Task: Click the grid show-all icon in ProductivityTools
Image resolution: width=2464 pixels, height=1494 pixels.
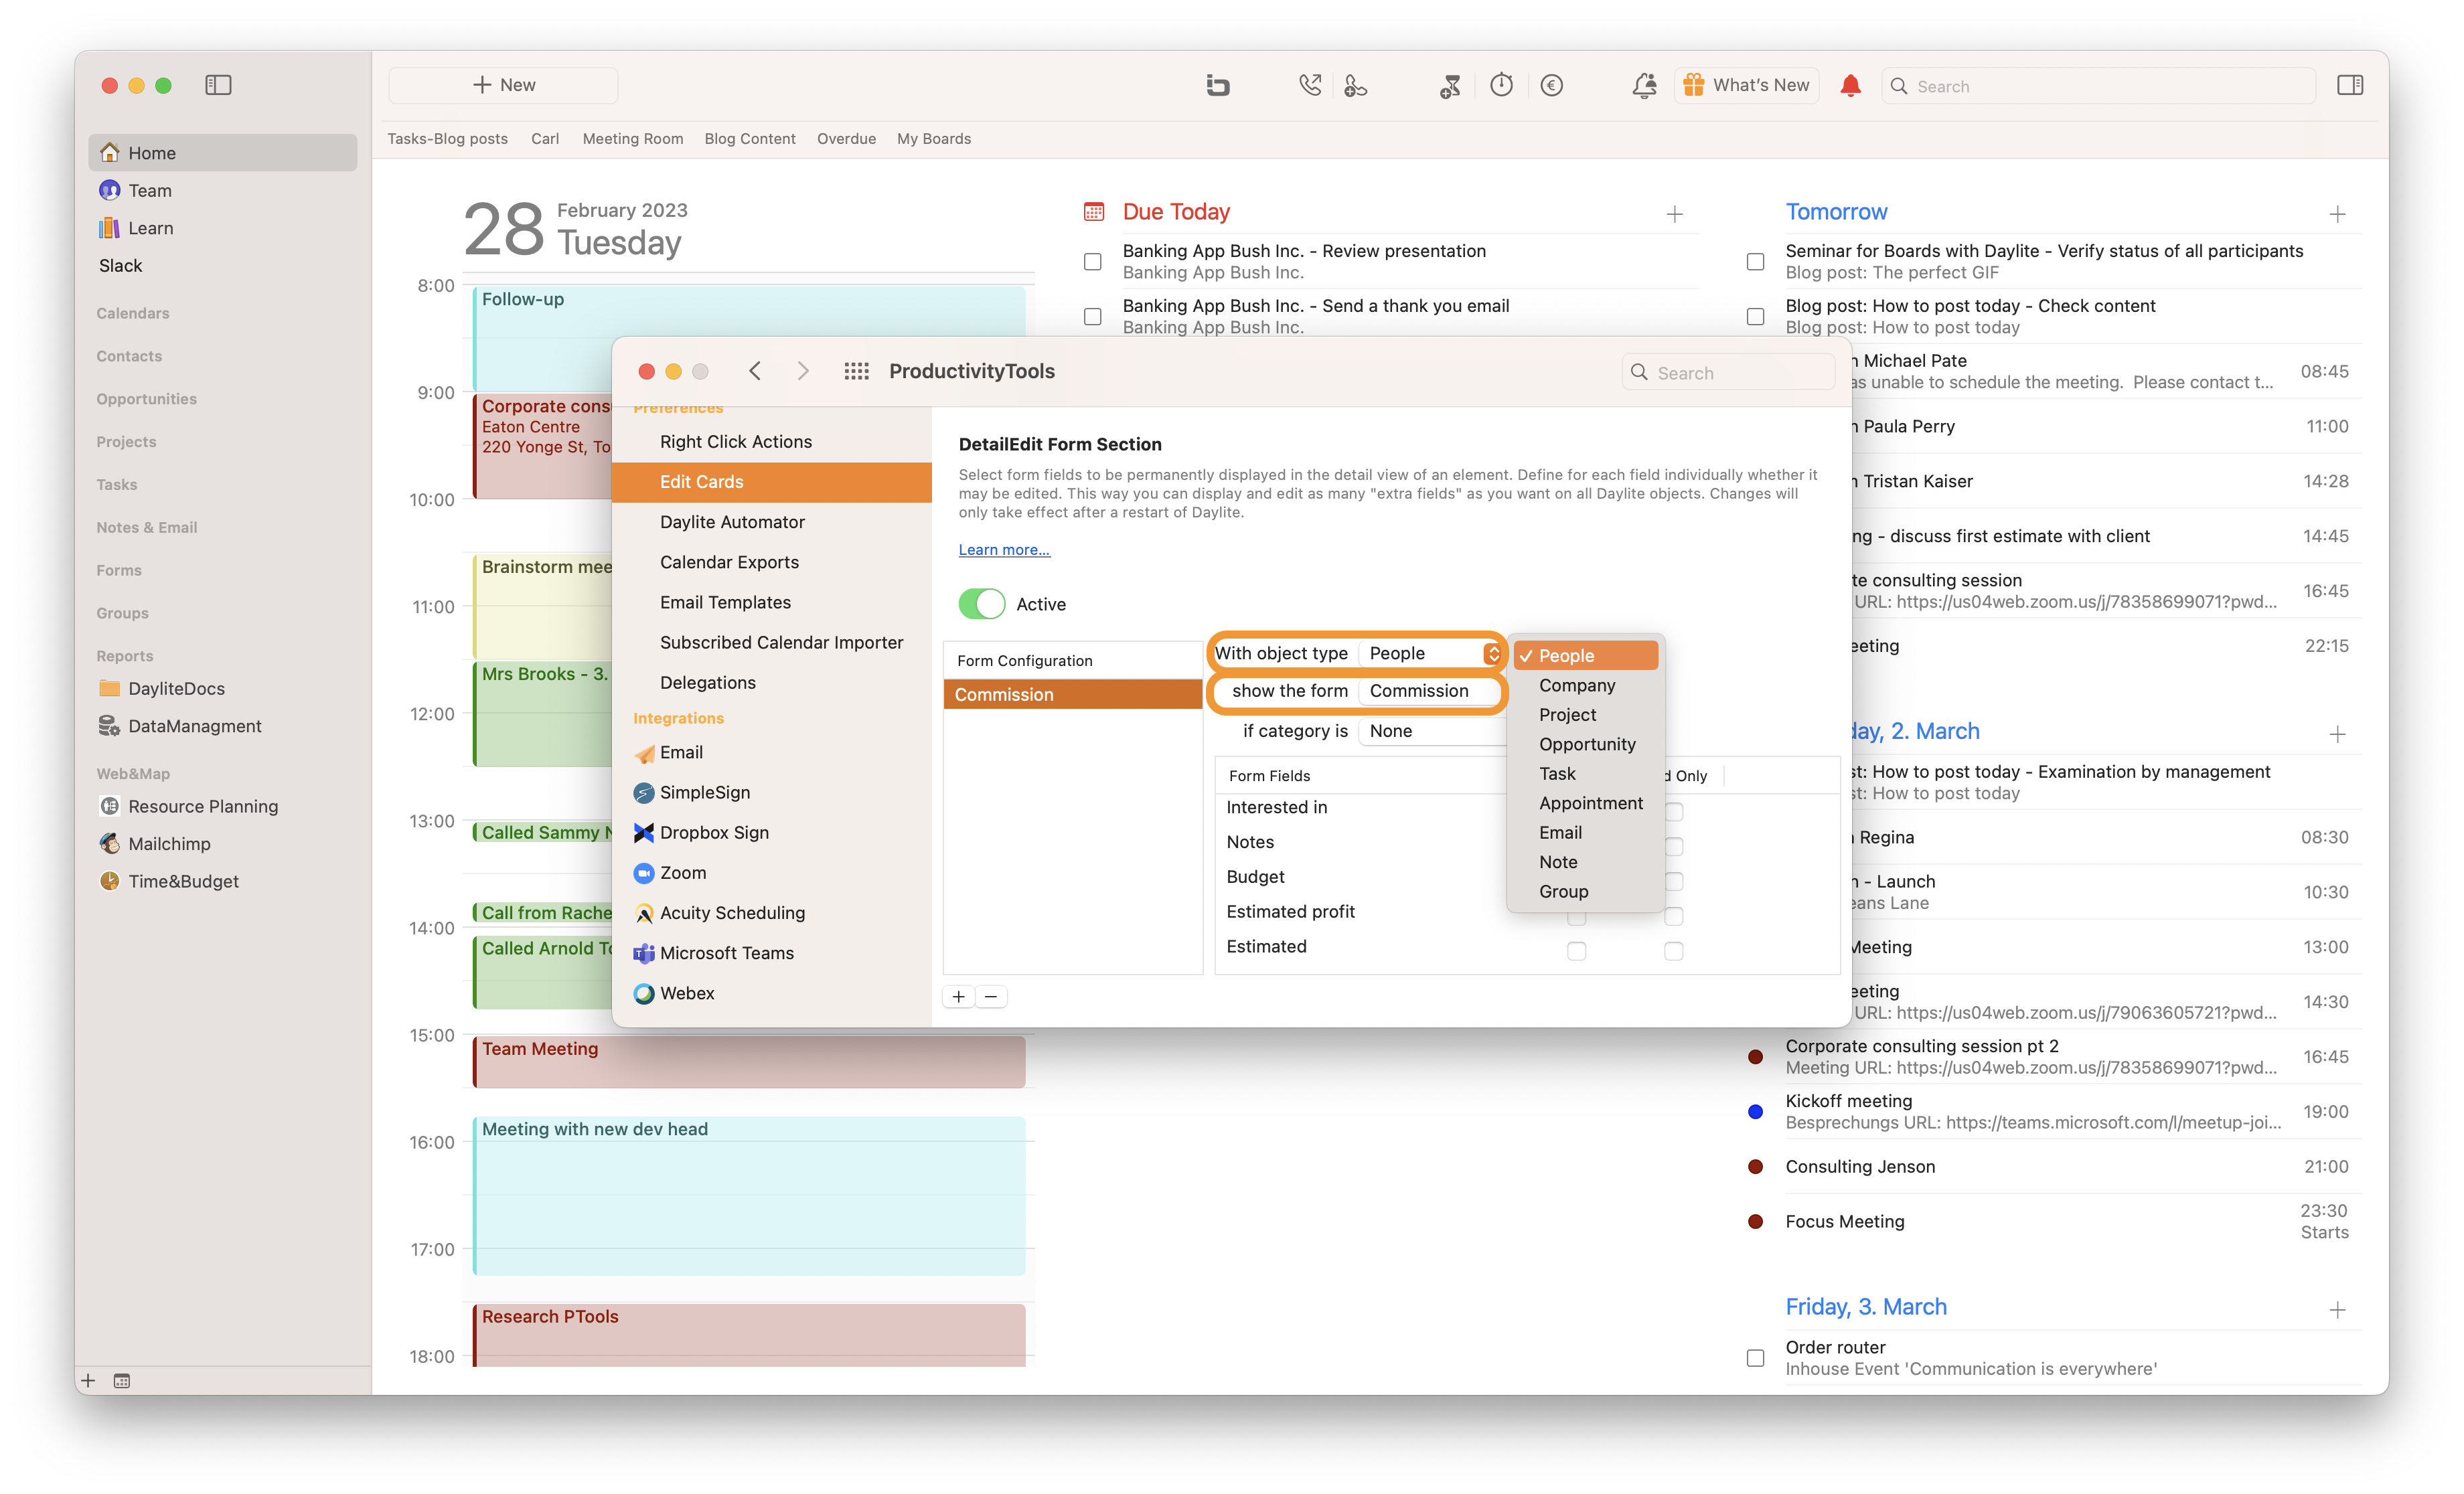Action: [856, 371]
